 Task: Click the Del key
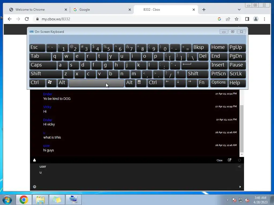(203, 57)
